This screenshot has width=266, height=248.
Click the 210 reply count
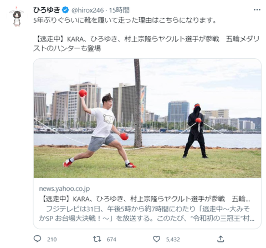pos(52,240)
